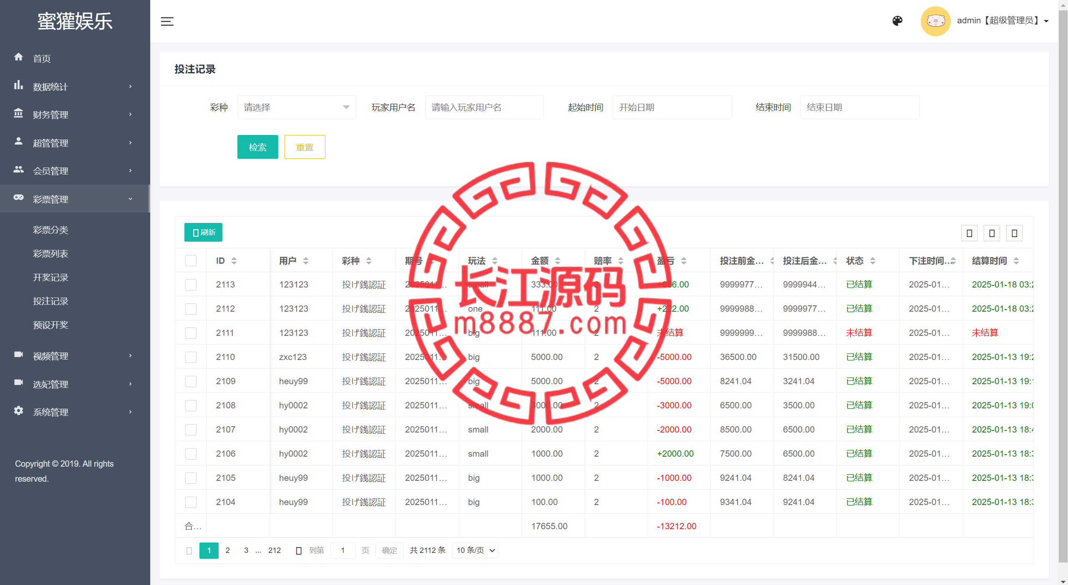Viewport: 1068px width, 585px height.
Task: Click the second table tool icon (export)
Action: pyautogui.click(x=992, y=233)
